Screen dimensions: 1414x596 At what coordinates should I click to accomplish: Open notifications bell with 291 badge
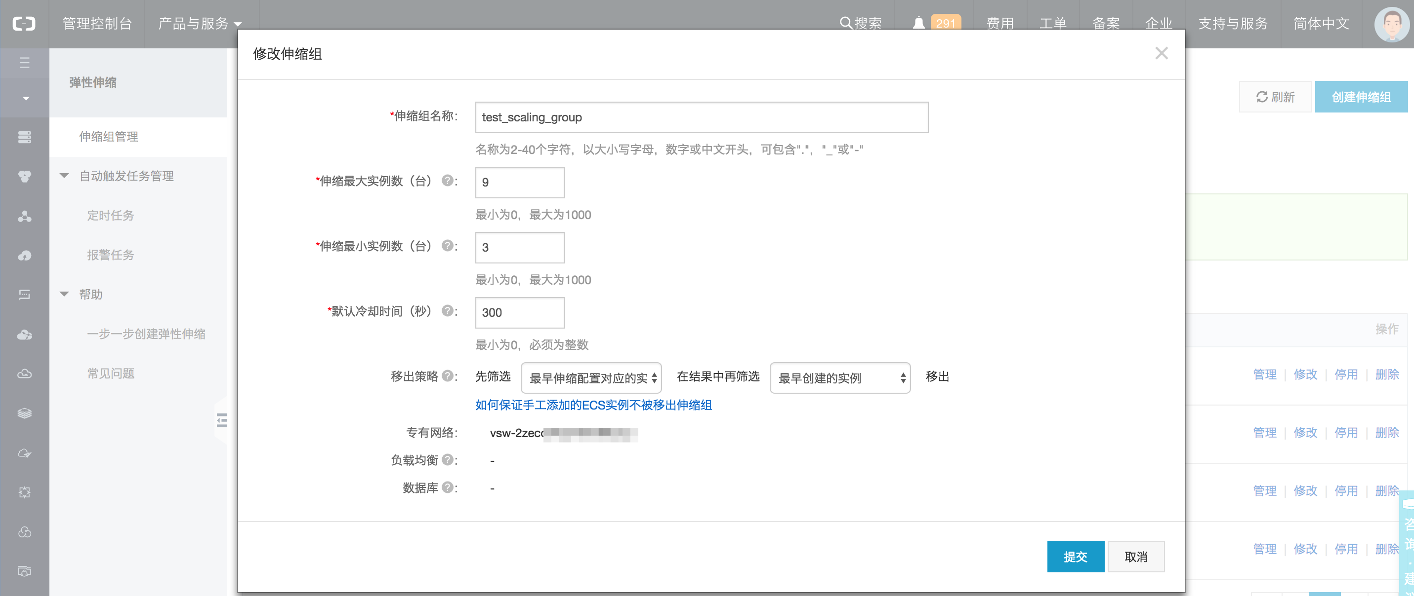click(936, 23)
